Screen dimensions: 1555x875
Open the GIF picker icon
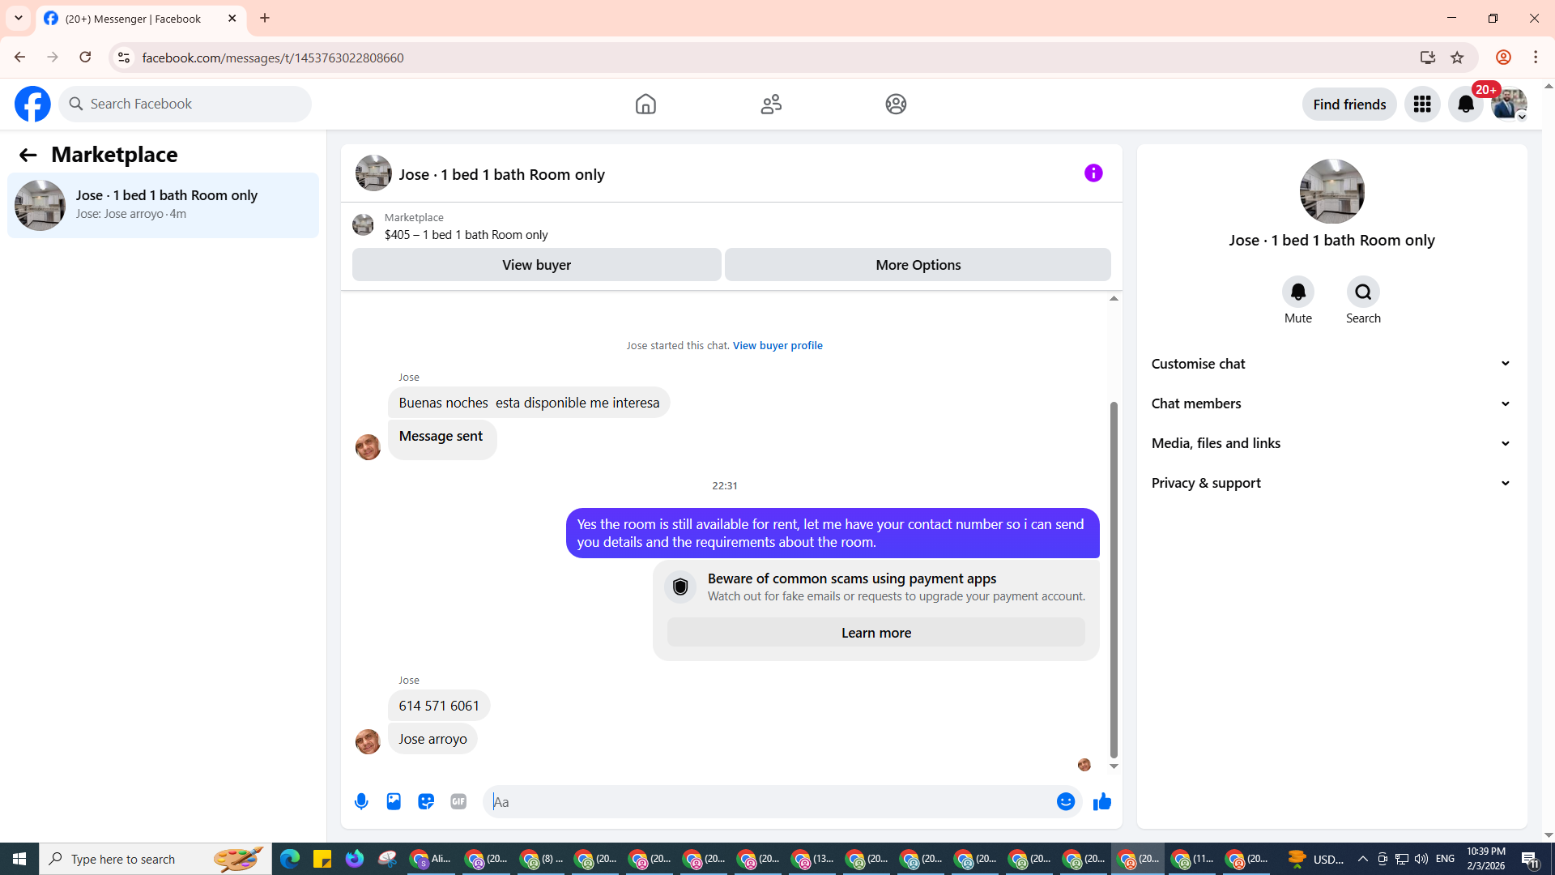tap(458, 801)
